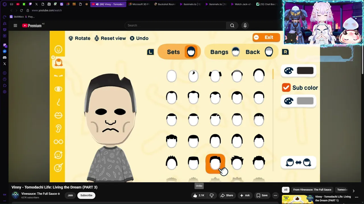
Task: Click the address bar URL
Action: coord(47,10)
